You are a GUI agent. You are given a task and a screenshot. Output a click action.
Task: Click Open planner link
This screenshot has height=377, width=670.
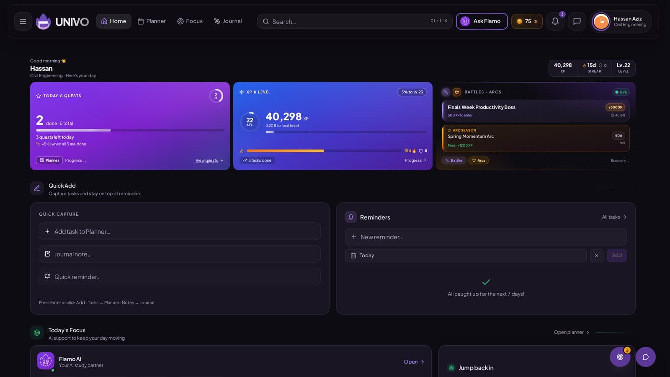tap(572, 333)
